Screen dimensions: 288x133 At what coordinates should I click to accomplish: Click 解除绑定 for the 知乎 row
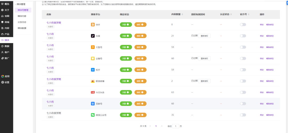[x=270, y=70]
